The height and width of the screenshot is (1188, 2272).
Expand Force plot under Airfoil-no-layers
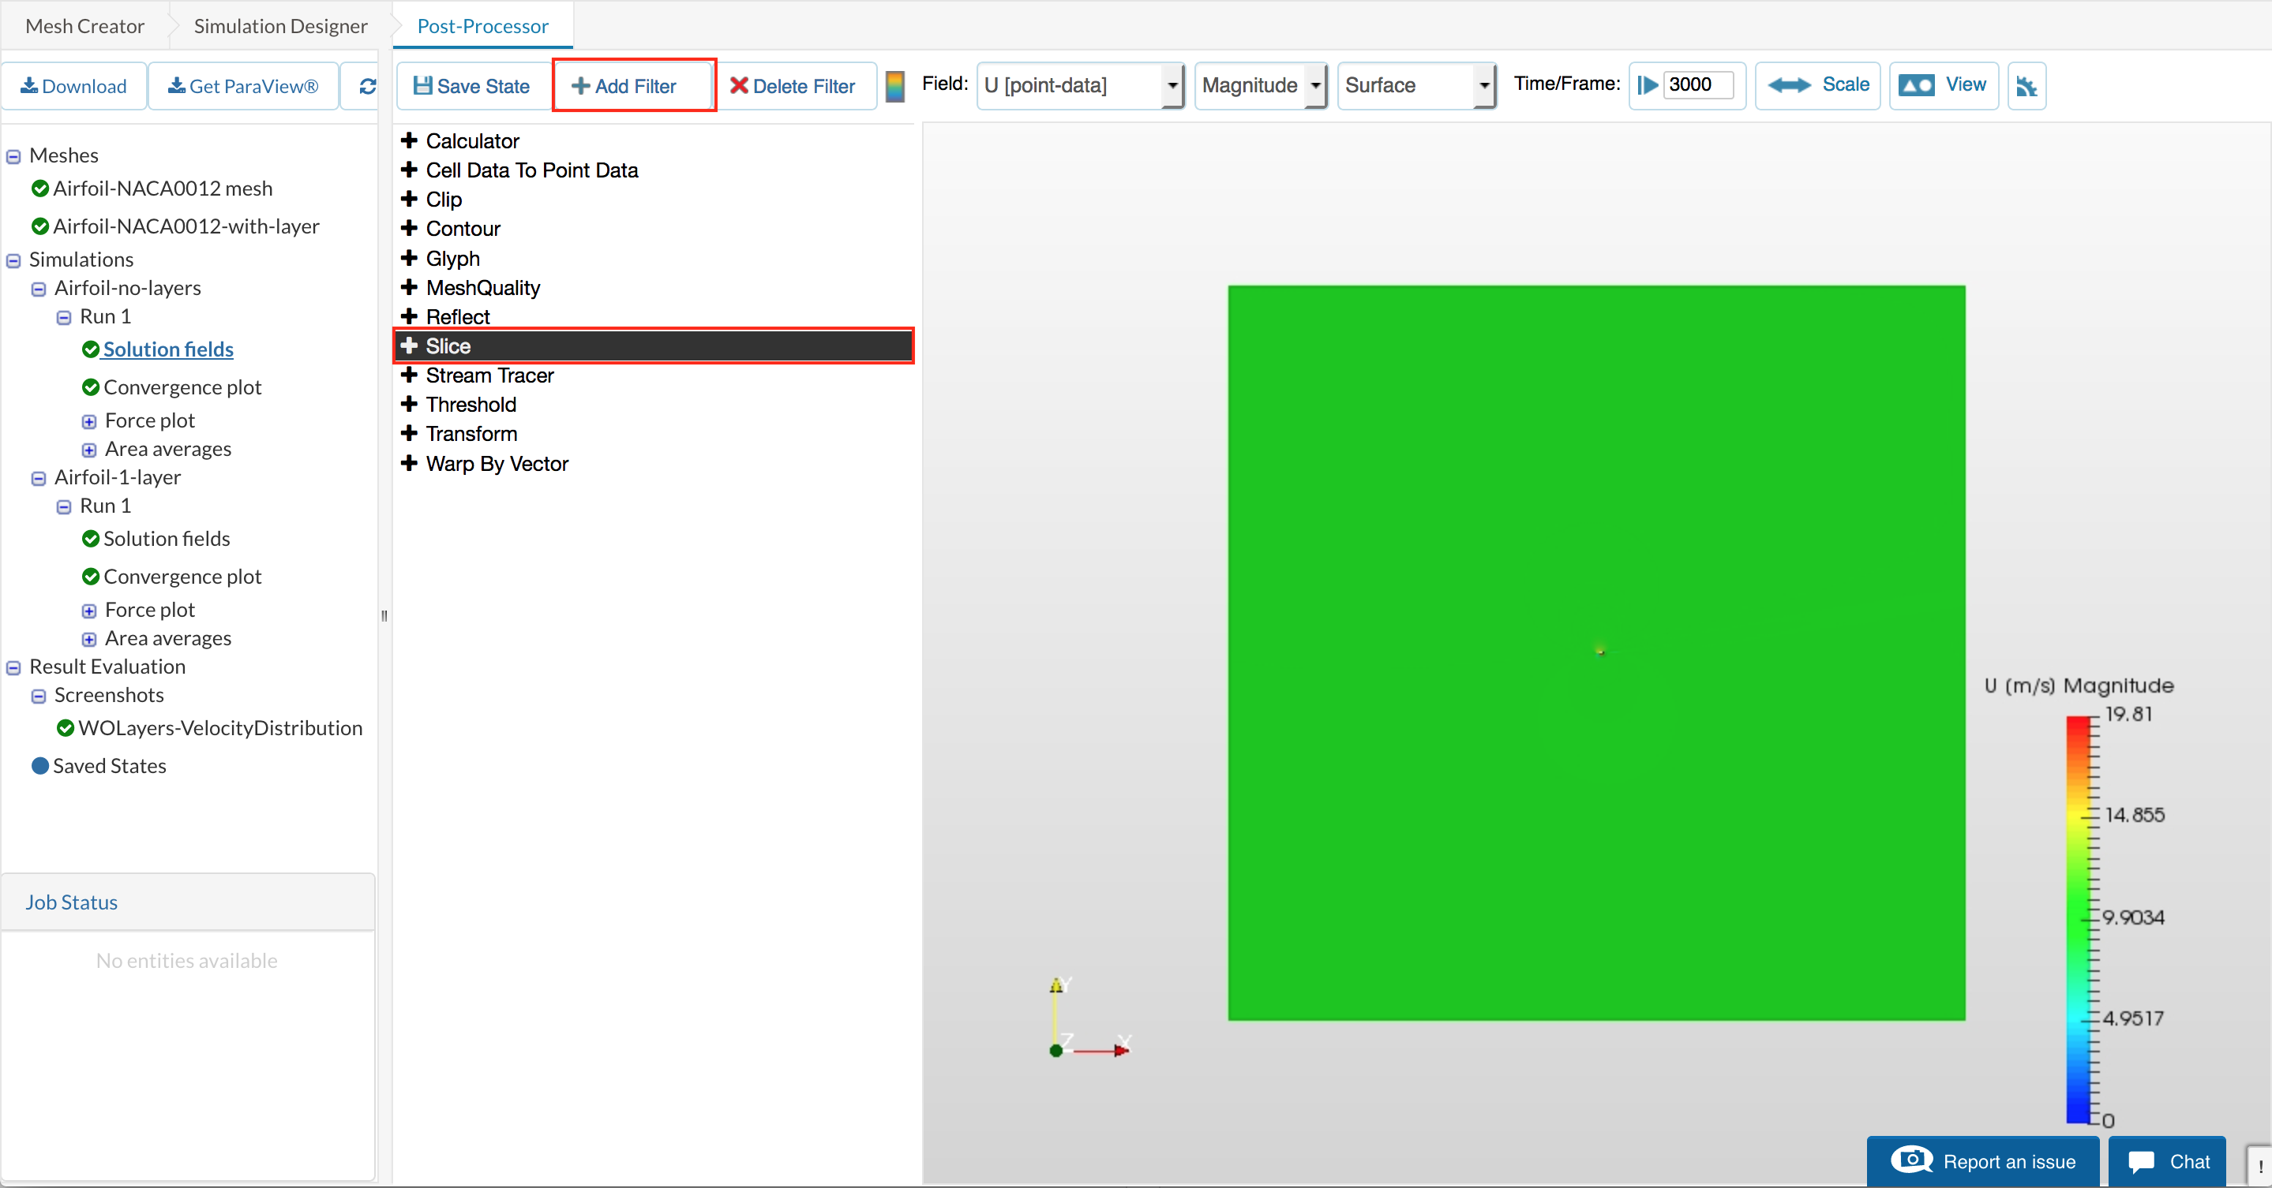(x=89, y=422)
